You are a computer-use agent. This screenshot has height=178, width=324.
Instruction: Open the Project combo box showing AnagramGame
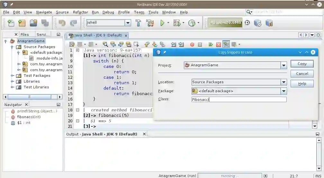coord(284,65)
